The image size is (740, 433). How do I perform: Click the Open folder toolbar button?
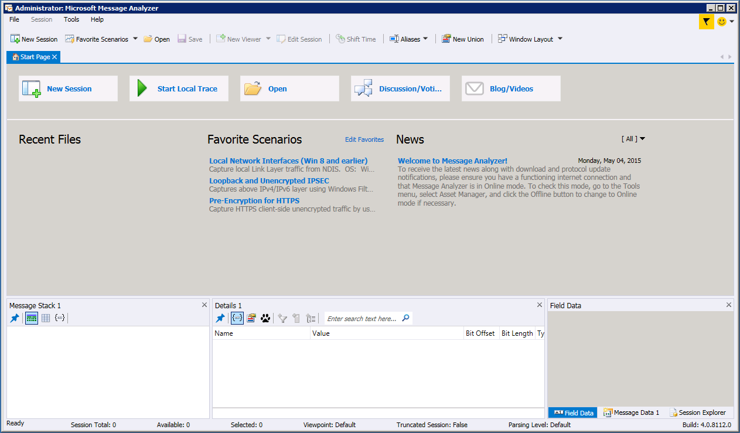click(156, 39)
